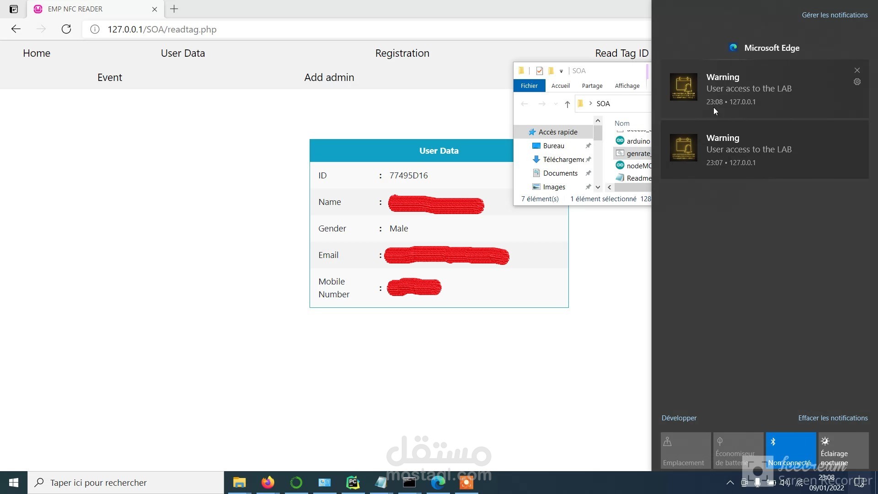Viewport: 878px width, 494px height.
Task: Open settings gear on the 23:08 notification
Action: coord(857,82)
